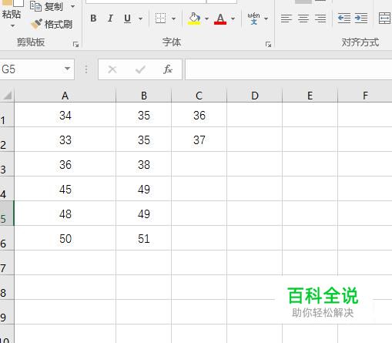Select cell A6 containing 50
Viewport: 392px width, 343px height.
[65, 238]
